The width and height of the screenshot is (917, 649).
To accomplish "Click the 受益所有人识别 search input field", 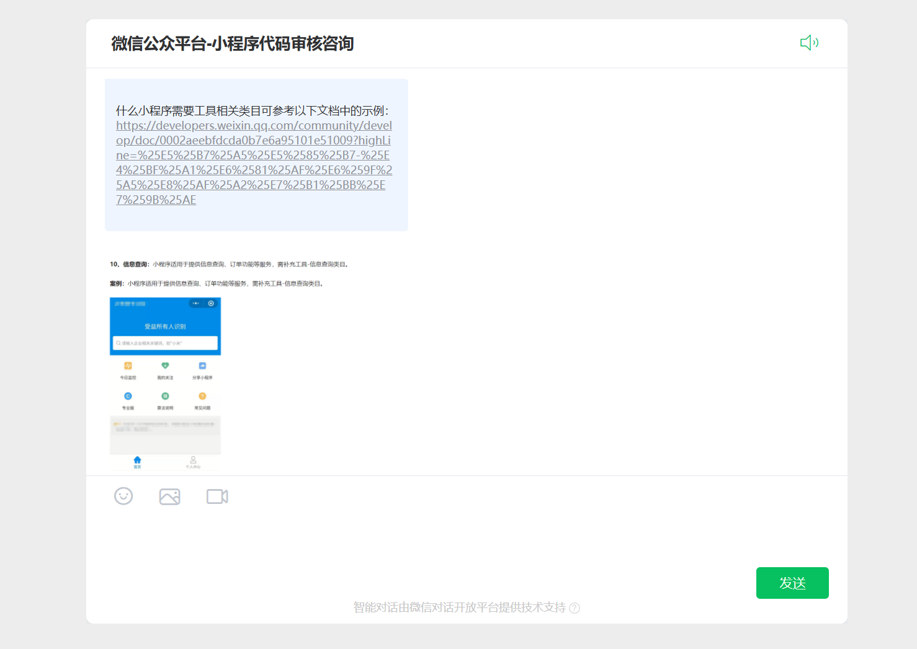I will click(x=165, y=343).
